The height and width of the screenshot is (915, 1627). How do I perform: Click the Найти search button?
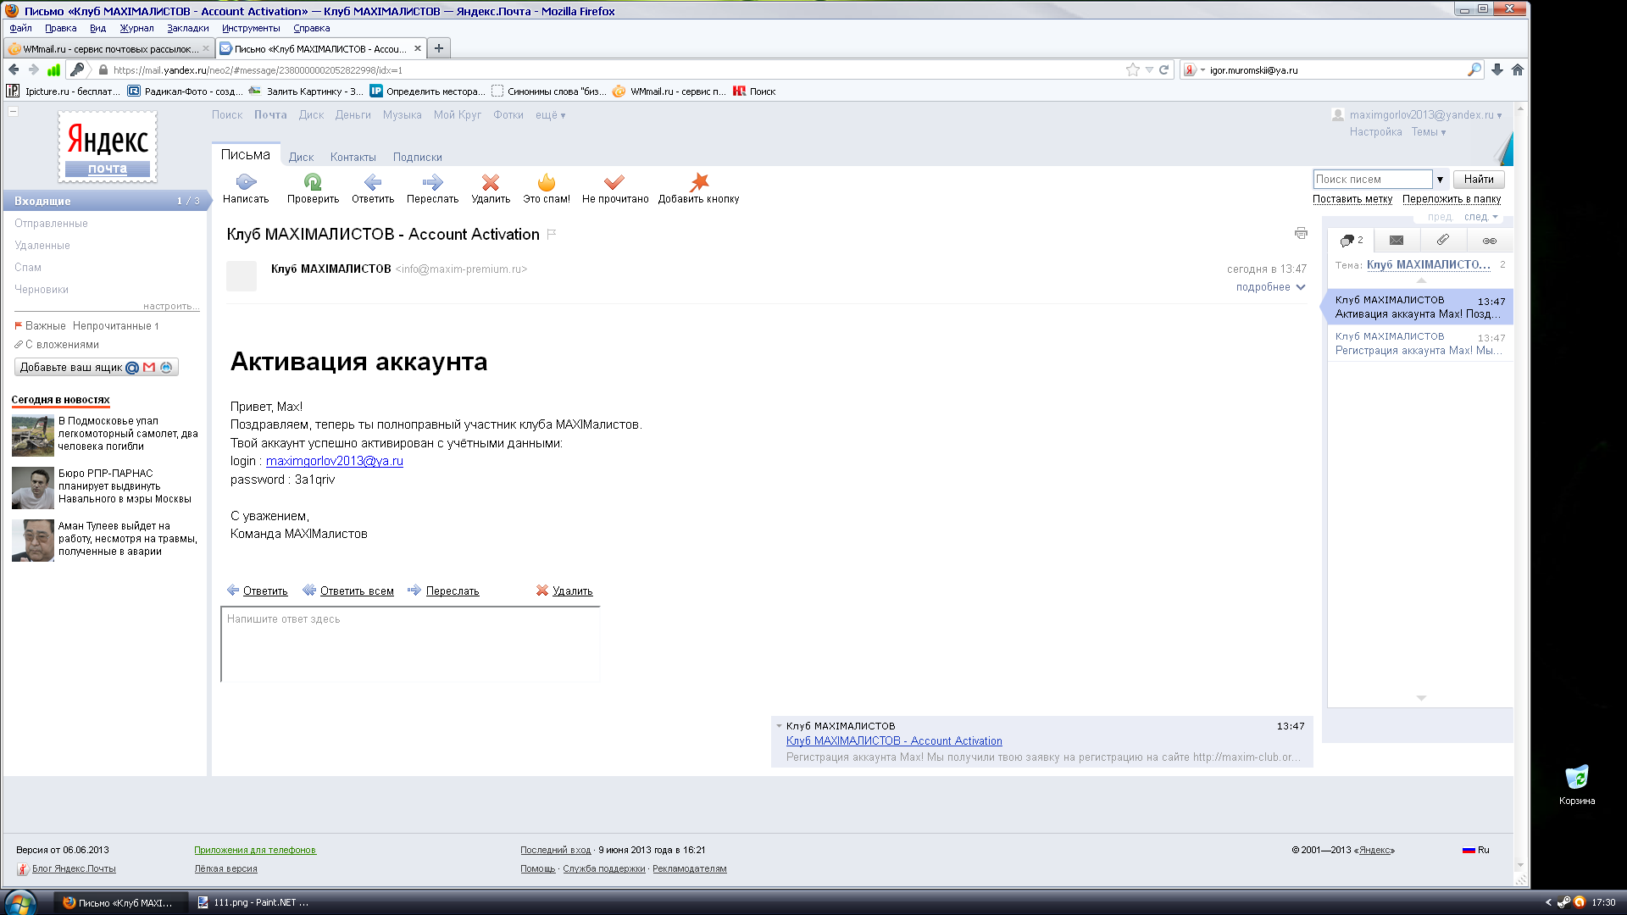click(x=1479, y=179)
